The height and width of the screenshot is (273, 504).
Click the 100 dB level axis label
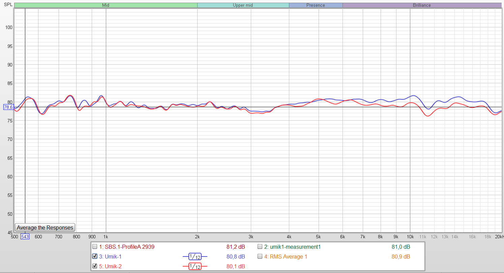tap(9, 27)
